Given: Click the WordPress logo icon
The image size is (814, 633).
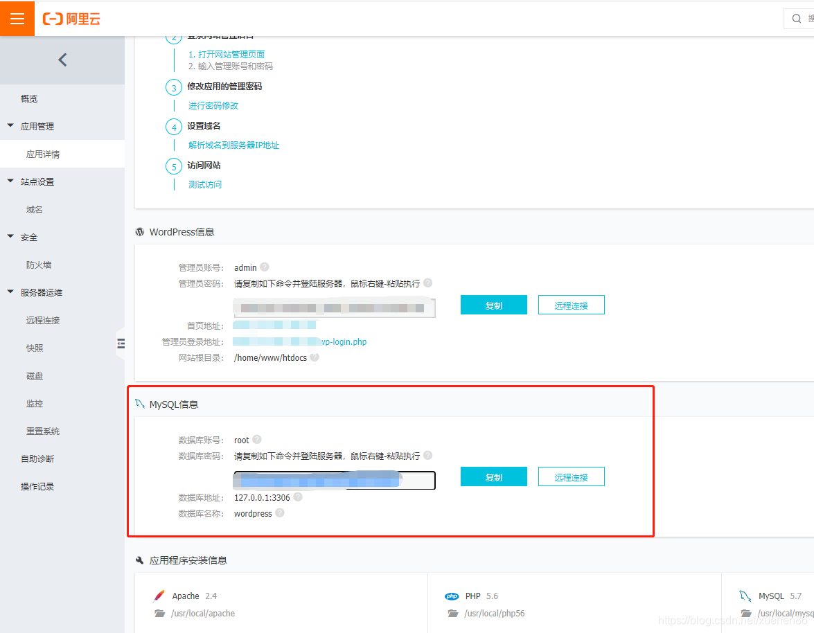Looking at the screenshot, I should click(140, 232).
